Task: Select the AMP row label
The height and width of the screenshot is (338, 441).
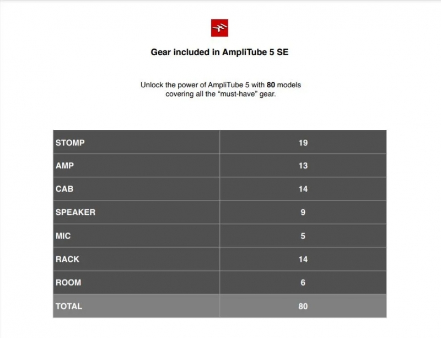Action: [64, 166]
